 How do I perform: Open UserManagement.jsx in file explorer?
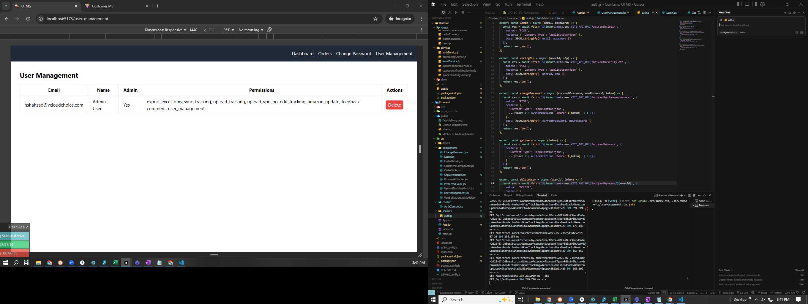(456, 193)
